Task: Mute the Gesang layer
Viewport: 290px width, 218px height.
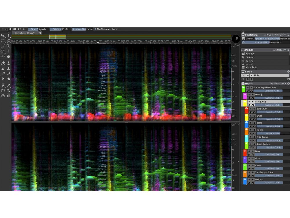Action: [250, 94]
